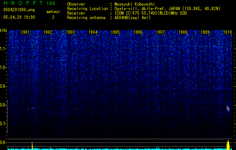Click the meteor count label

click(x=53, y=12)
